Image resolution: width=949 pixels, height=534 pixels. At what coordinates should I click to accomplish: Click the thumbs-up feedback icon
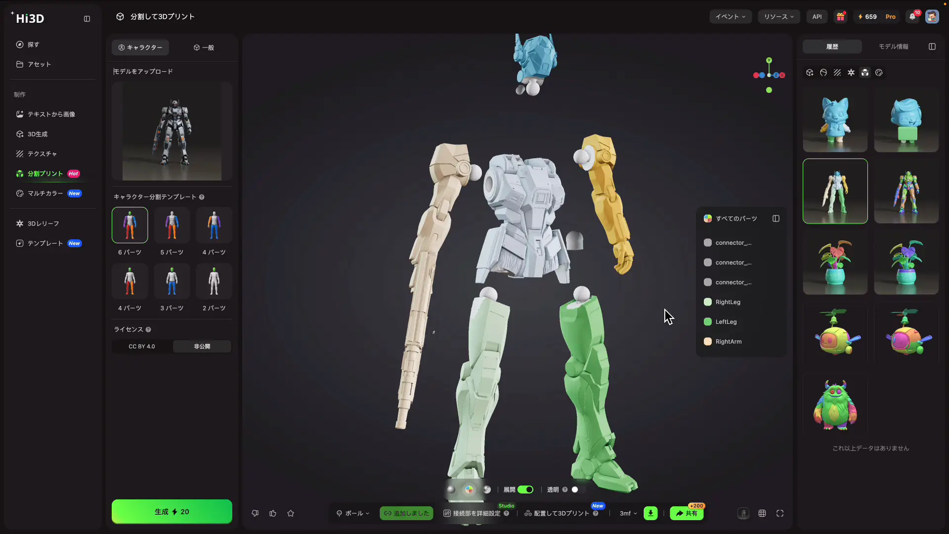(273, 513)
